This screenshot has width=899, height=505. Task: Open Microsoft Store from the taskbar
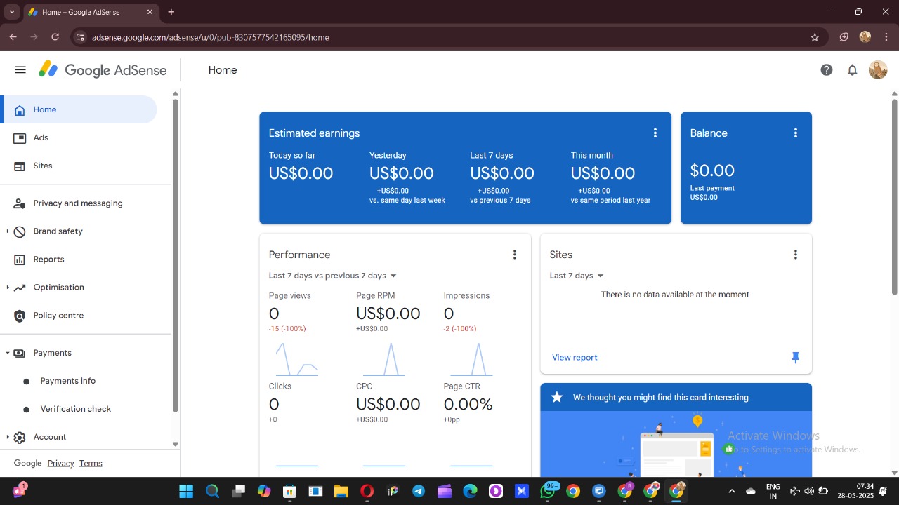pyautogui.click(x=289, y=491)
